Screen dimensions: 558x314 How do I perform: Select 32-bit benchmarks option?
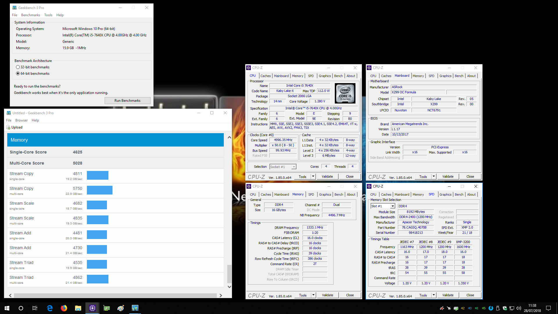tap(33, 67)
